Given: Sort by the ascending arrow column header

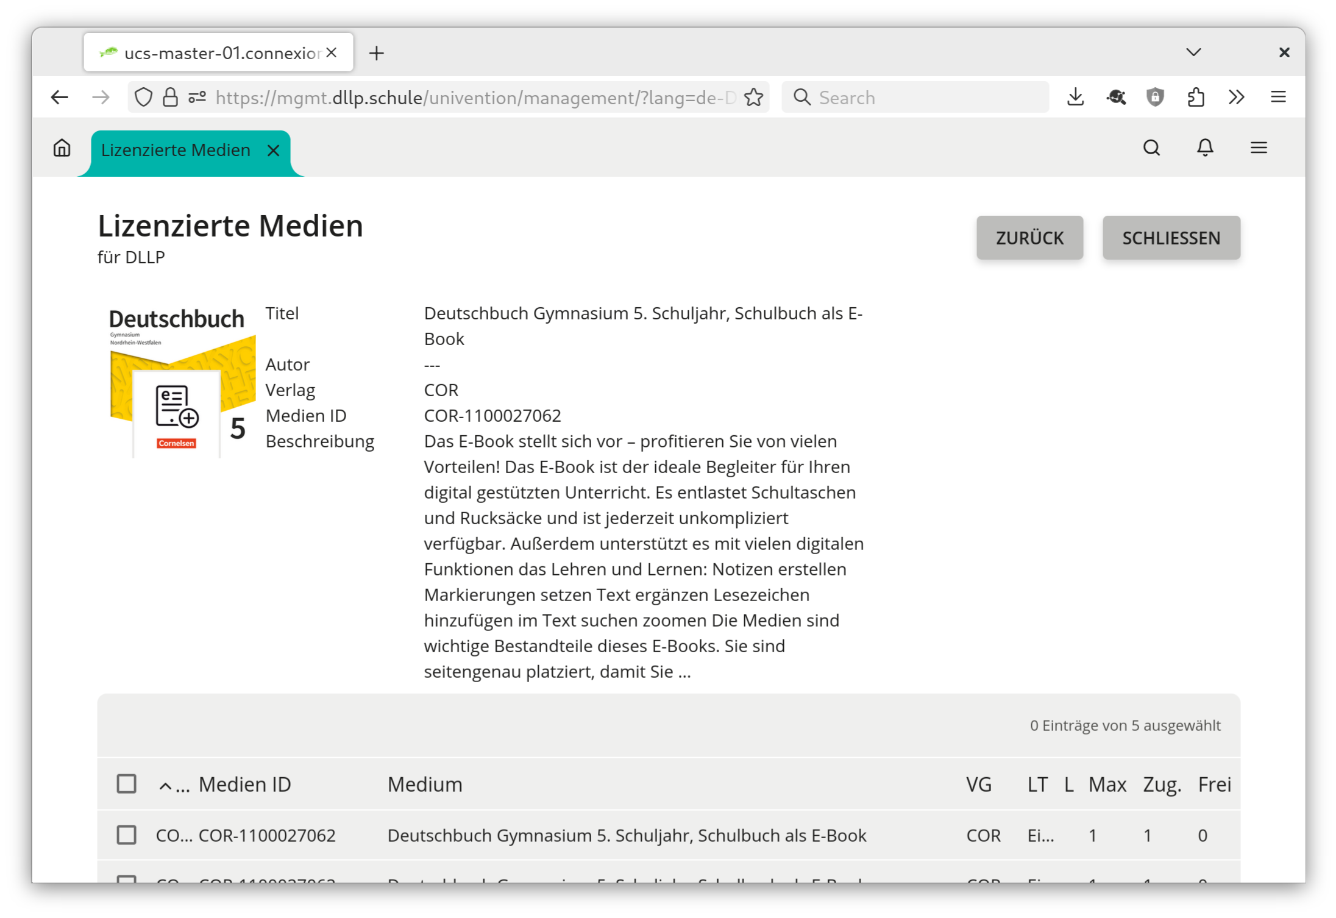Looking at the screenshot, I should coord(173,785).
